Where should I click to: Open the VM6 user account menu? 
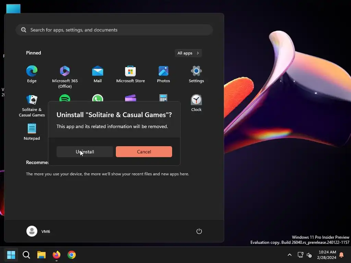coord(38,231)
